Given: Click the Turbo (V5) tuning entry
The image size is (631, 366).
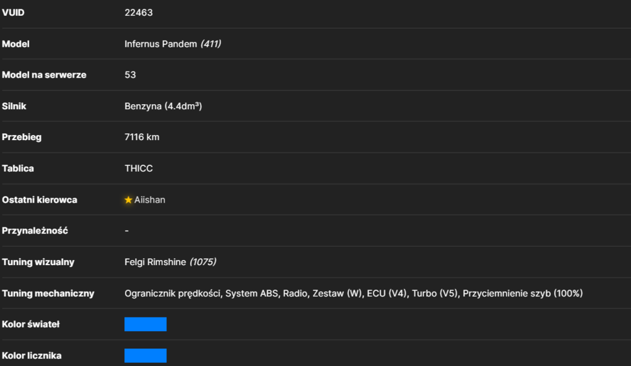Looking at the screenshot, I should coord(435,293).
